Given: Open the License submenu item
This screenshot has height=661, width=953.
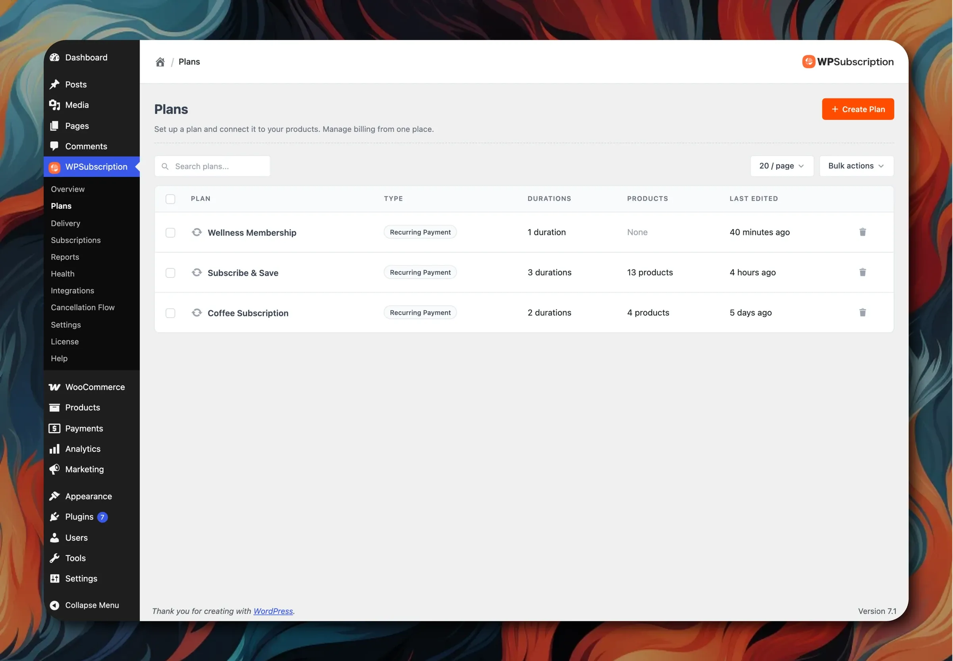Looking at the screenshot, I should [x=65, y=341].
